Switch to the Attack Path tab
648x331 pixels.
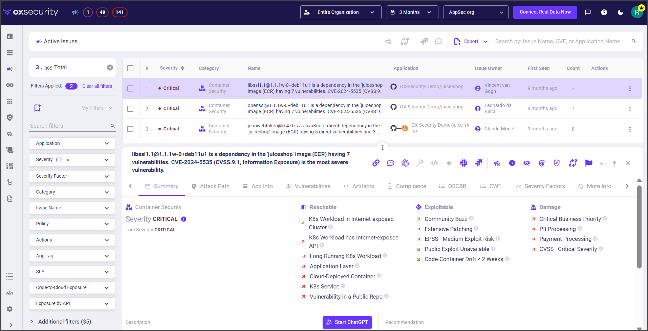(x=211, y=186)
